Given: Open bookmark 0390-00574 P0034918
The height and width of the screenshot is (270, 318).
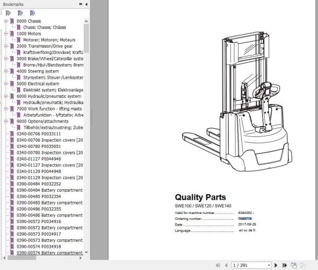Looking at the screenshot, I should pos(39,247).
